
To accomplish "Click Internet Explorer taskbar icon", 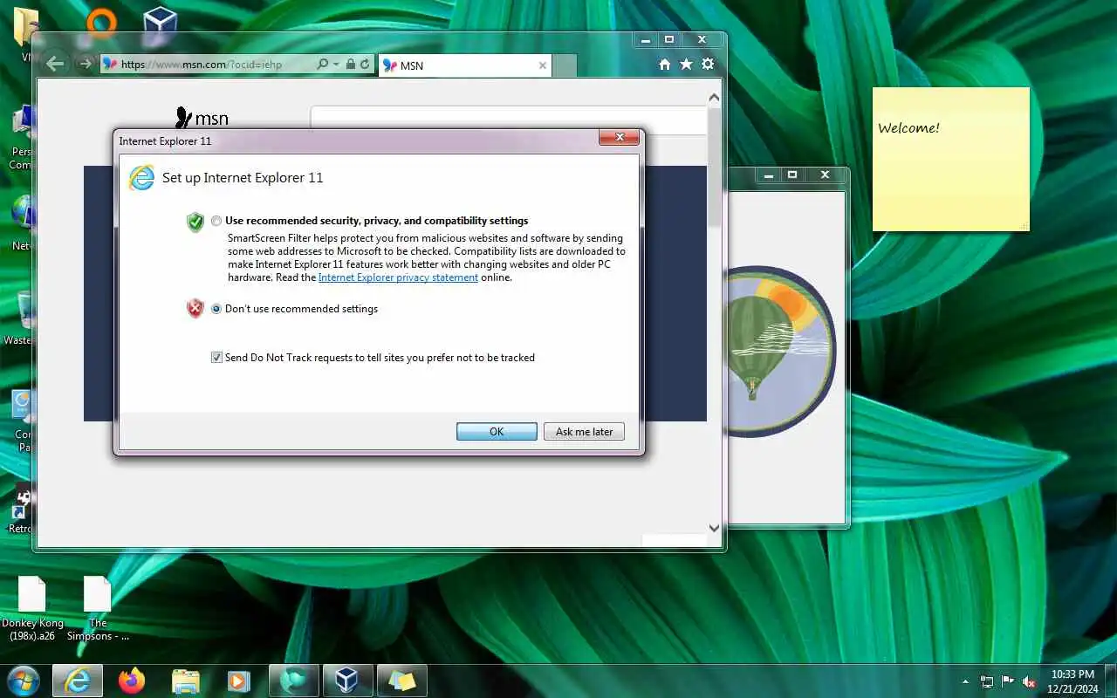I will [78, 681].
